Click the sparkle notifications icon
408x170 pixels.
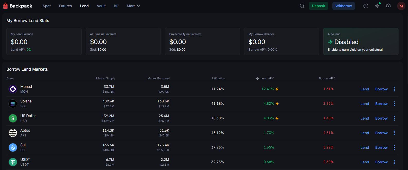click(377, 6)
